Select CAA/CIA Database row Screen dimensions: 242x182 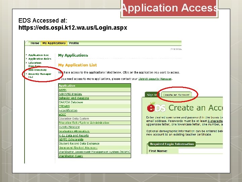pos(94,102)
